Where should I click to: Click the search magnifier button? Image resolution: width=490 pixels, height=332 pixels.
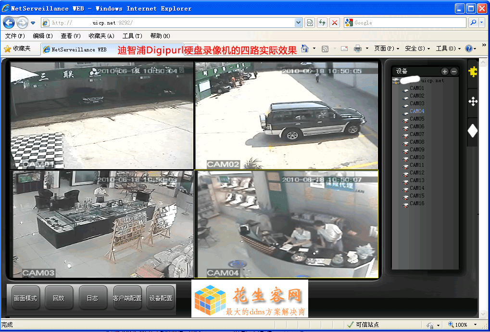tap(473, 23)
